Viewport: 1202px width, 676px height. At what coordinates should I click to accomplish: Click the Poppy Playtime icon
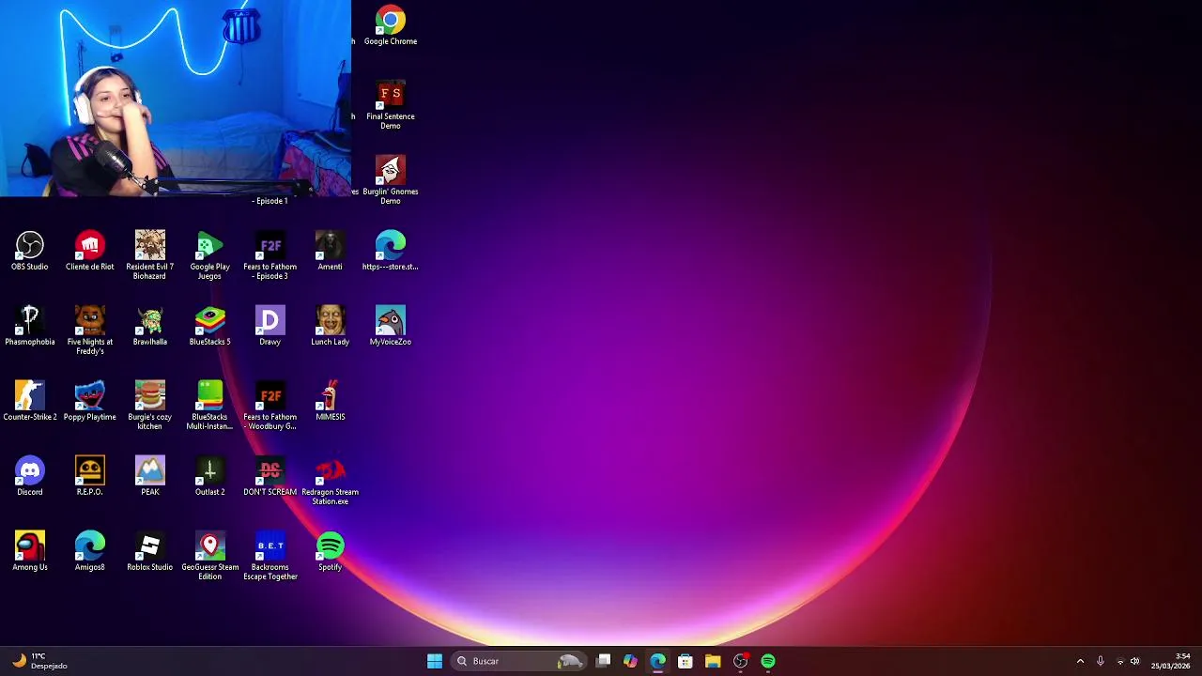click(x=90, y=401)
